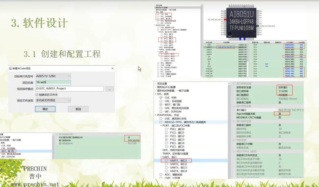Uncheck the UART1 串口1 option

tap(166, 161)
